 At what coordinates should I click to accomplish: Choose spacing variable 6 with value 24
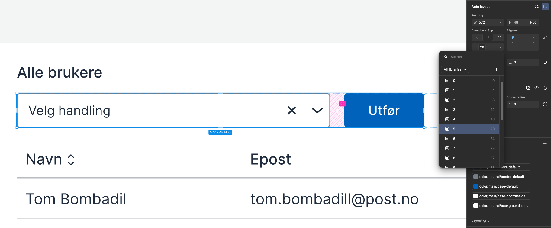469,139
